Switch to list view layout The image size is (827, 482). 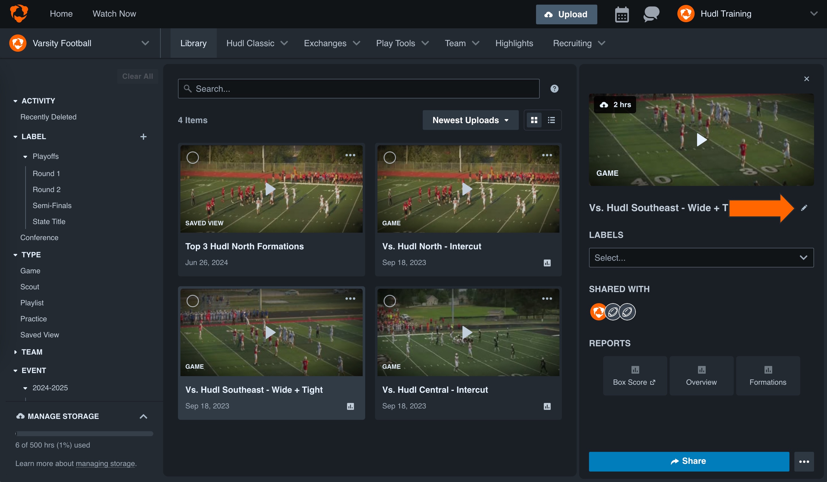tap(551, 120)
